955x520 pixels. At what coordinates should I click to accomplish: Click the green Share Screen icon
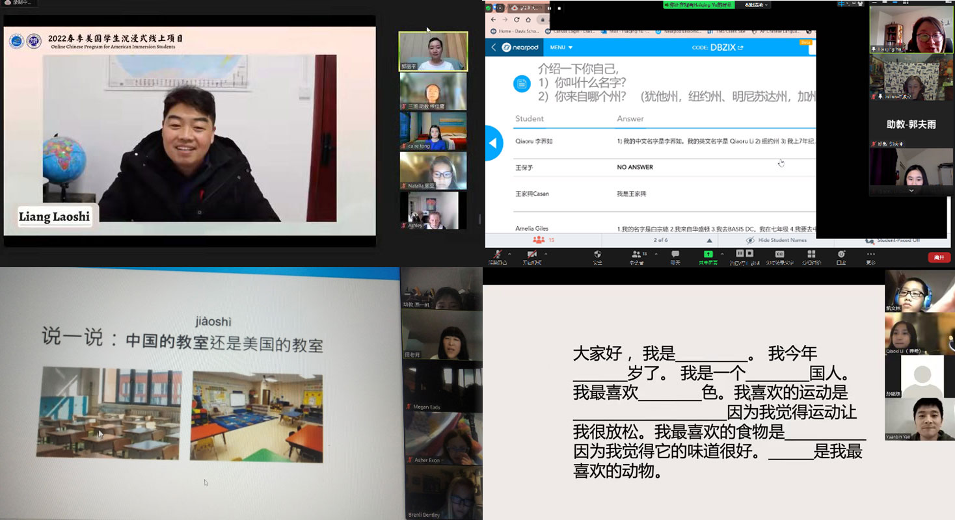coord(708,254)
